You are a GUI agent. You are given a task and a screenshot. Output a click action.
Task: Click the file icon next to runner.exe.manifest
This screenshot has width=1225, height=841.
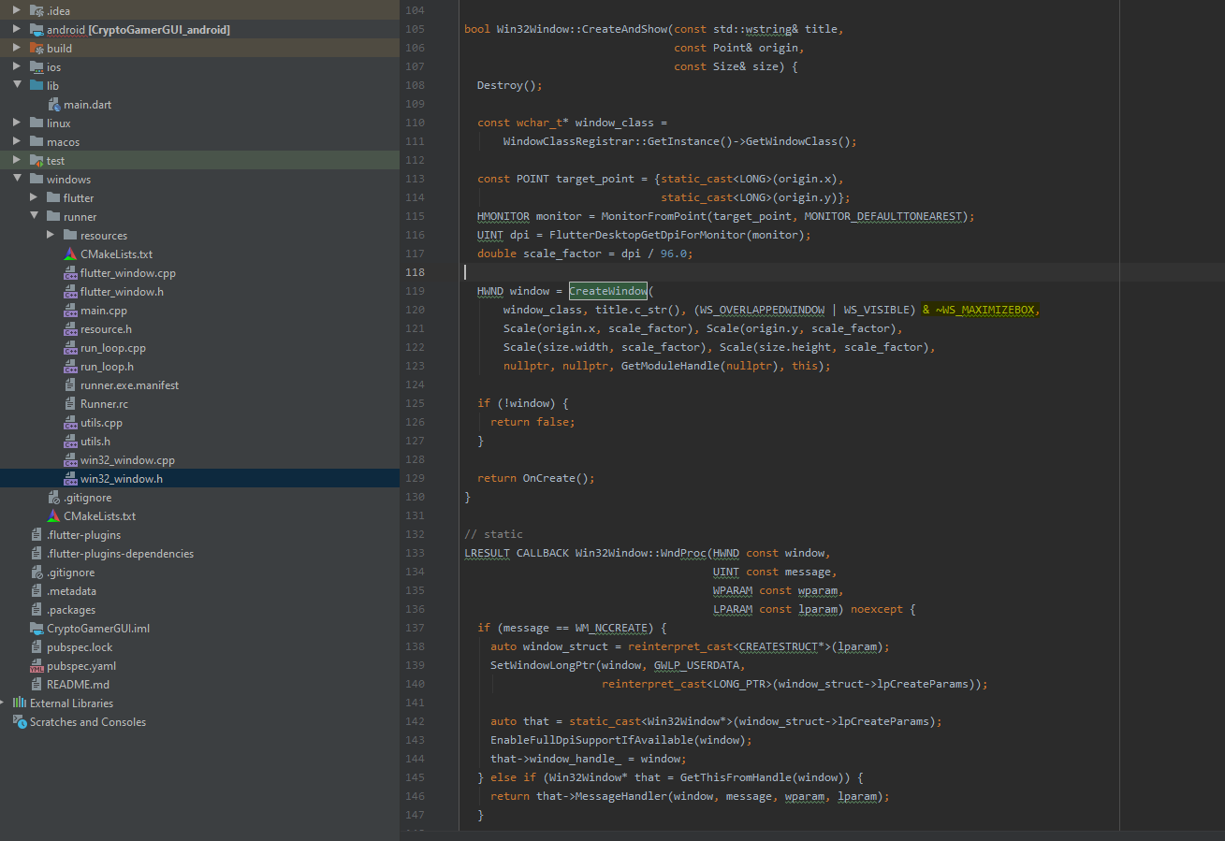69,384
